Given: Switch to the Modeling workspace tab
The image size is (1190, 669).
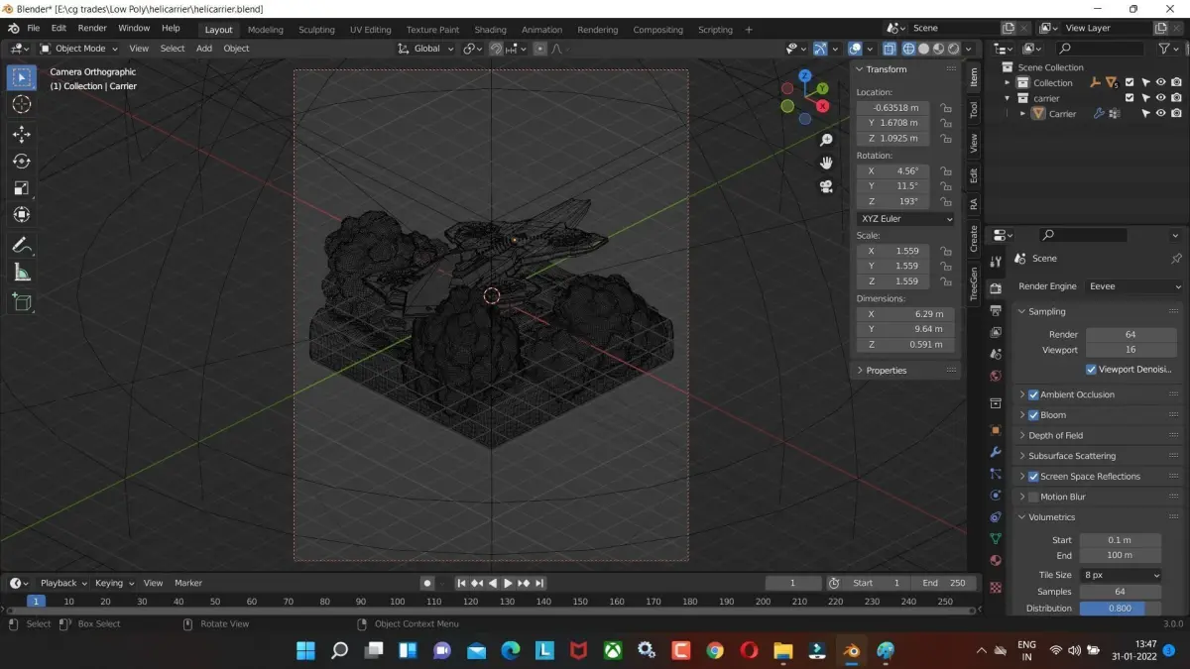Looking at the screenshot, I should (265, 30).
